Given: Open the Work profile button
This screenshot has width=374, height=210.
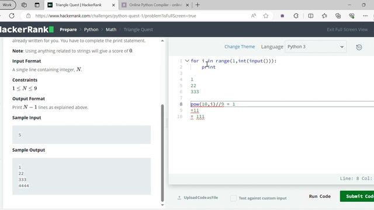Looking at the screenshot, I should [x=7, y=5].
